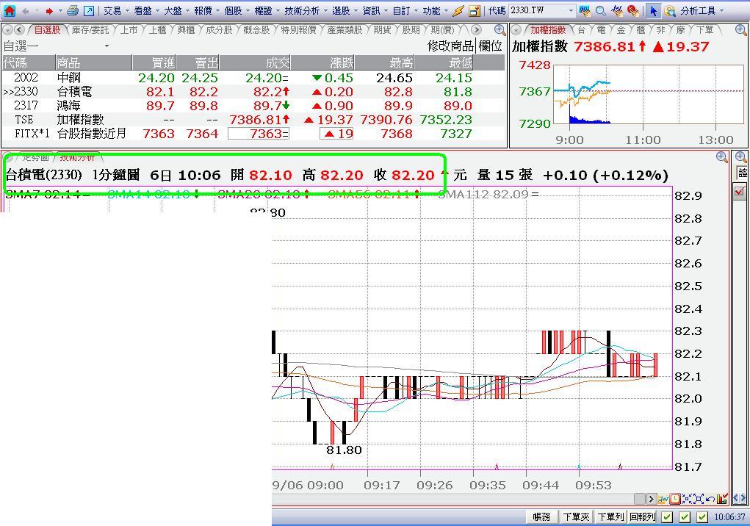Click the orange marker on the chart time axis
Image resolution: width=750 pixels, height=526 pixels.
pos(333,466)
